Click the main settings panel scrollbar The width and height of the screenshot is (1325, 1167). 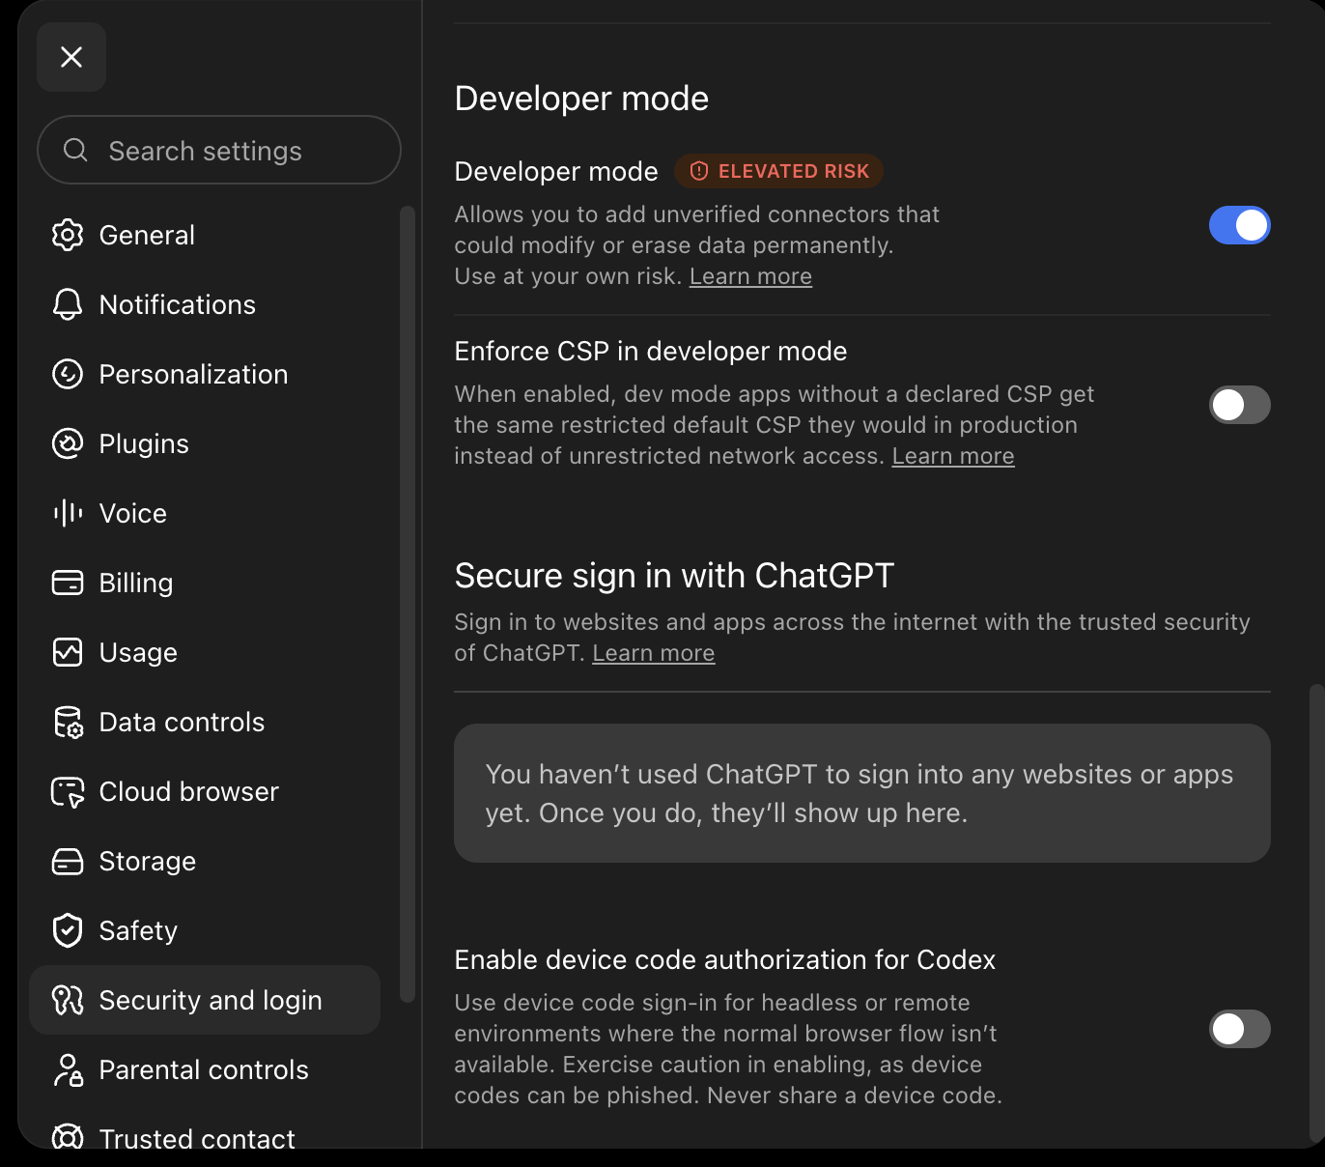click(1316, 913)
